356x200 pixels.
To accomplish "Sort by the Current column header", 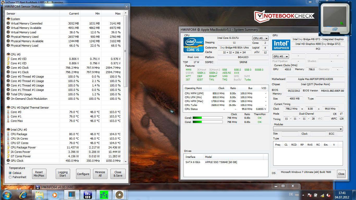I will pos(70,14).
